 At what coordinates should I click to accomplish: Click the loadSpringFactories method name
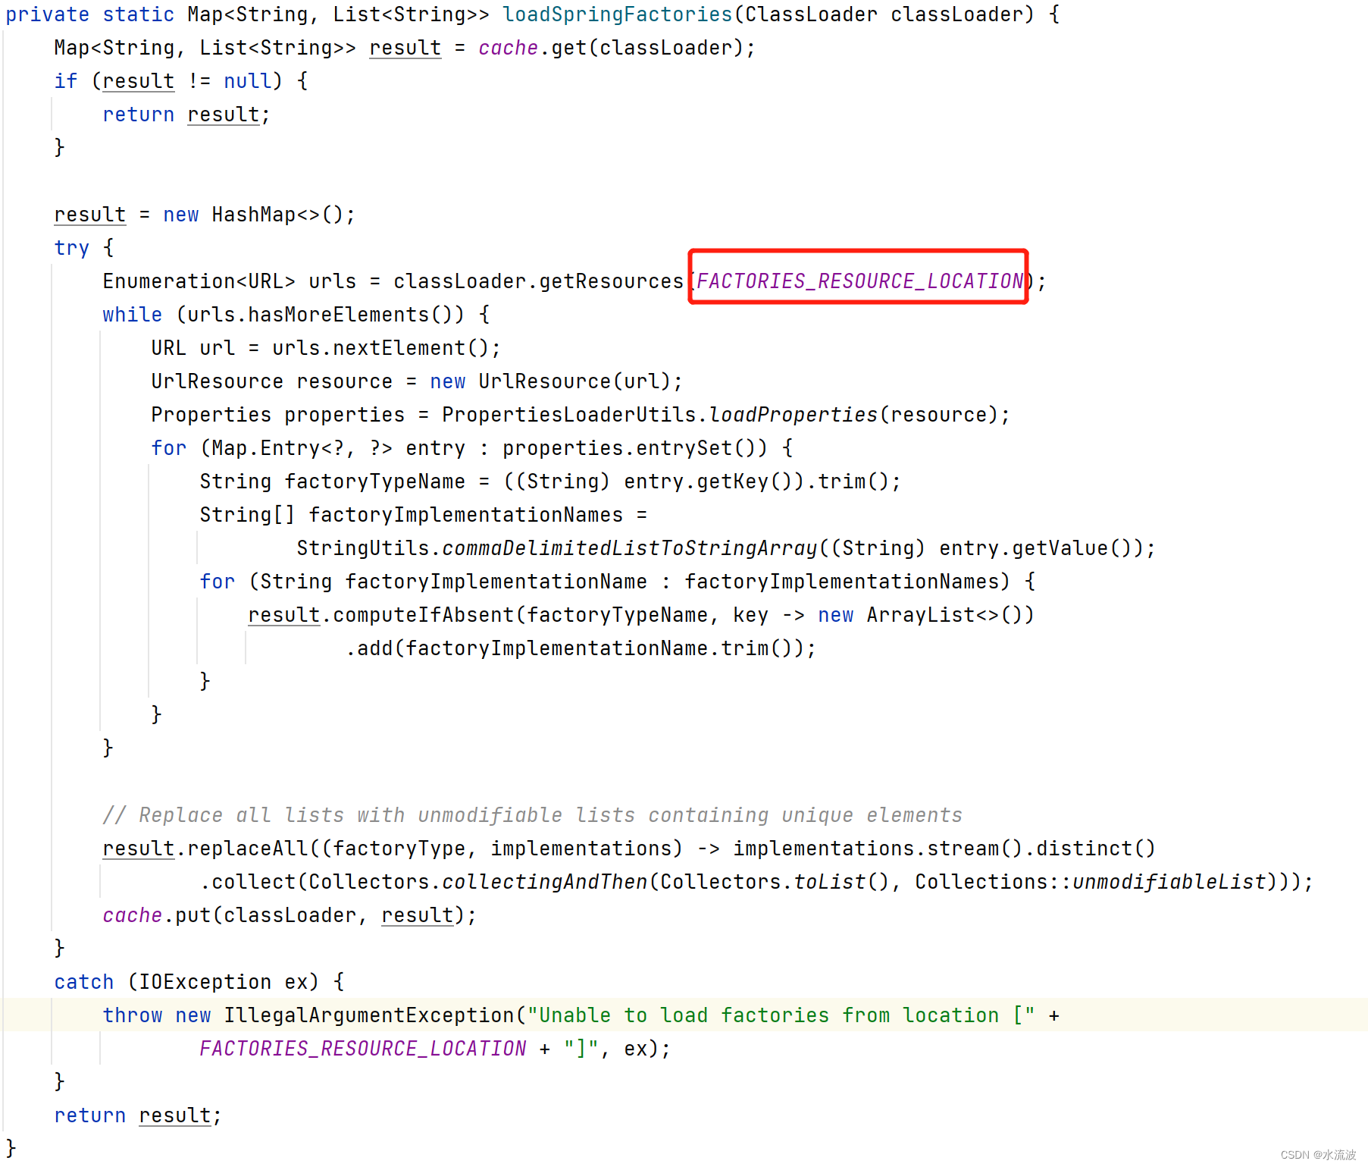pyautogui.click(x=618, y=14)
